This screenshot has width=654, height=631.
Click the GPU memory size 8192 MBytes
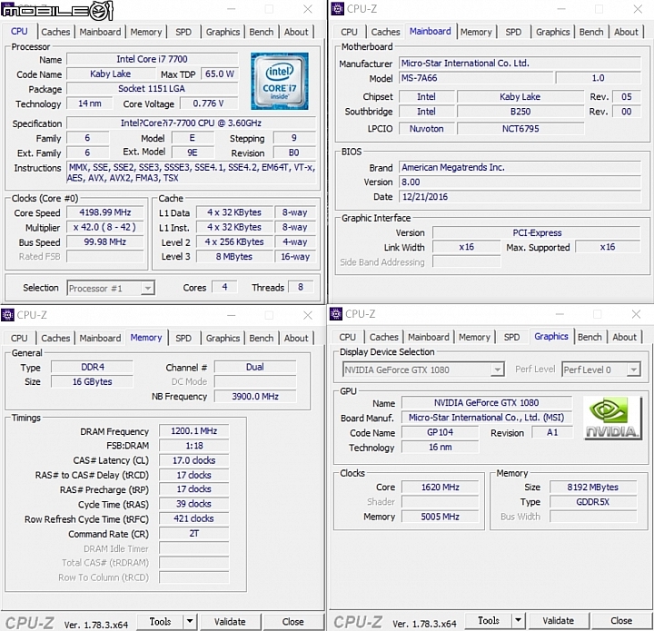pyautogui.click(x=592, y=488)
